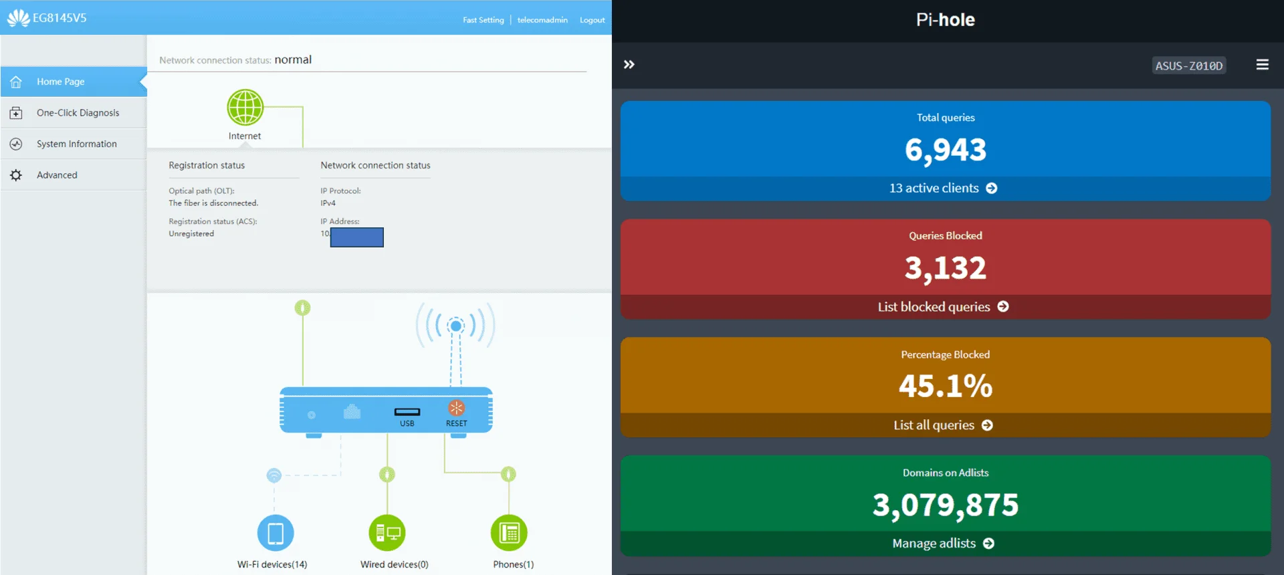Viewport: 1284px width, 575px height.
Task: Click the Wired devices computer icon
Action: coord(387,533)
